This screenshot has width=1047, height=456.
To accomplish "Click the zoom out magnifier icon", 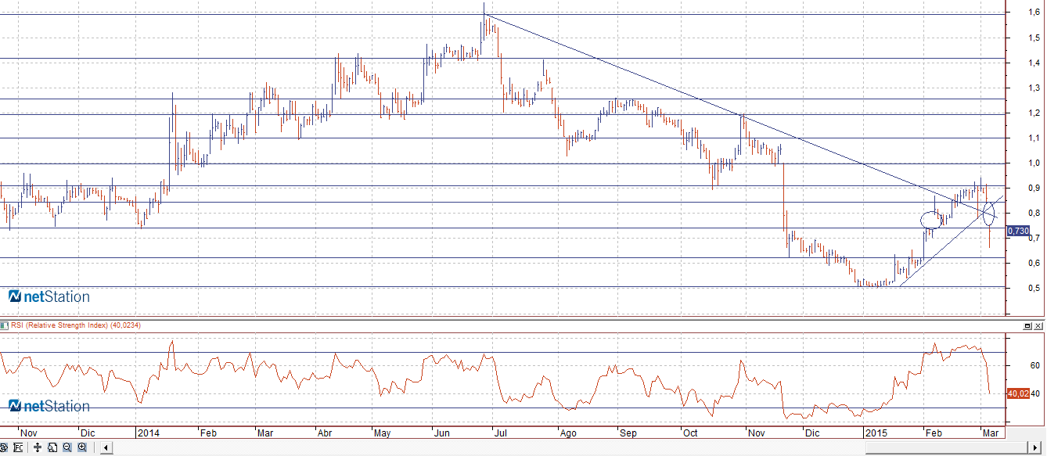I will 67,447.
